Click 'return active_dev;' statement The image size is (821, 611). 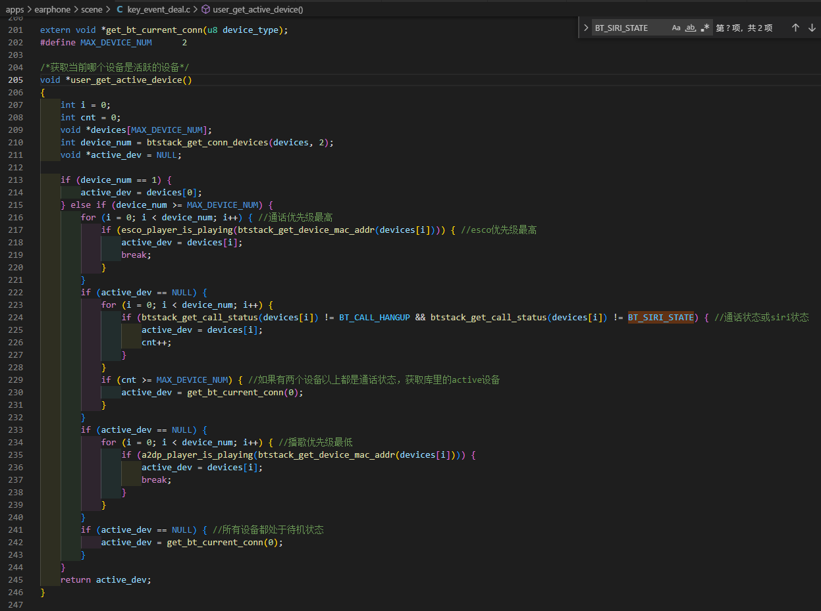click(105, 579)
